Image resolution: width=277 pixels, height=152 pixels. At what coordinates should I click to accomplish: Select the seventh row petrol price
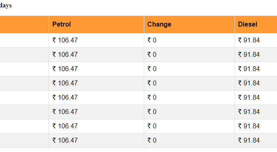(x=65, y=126)
